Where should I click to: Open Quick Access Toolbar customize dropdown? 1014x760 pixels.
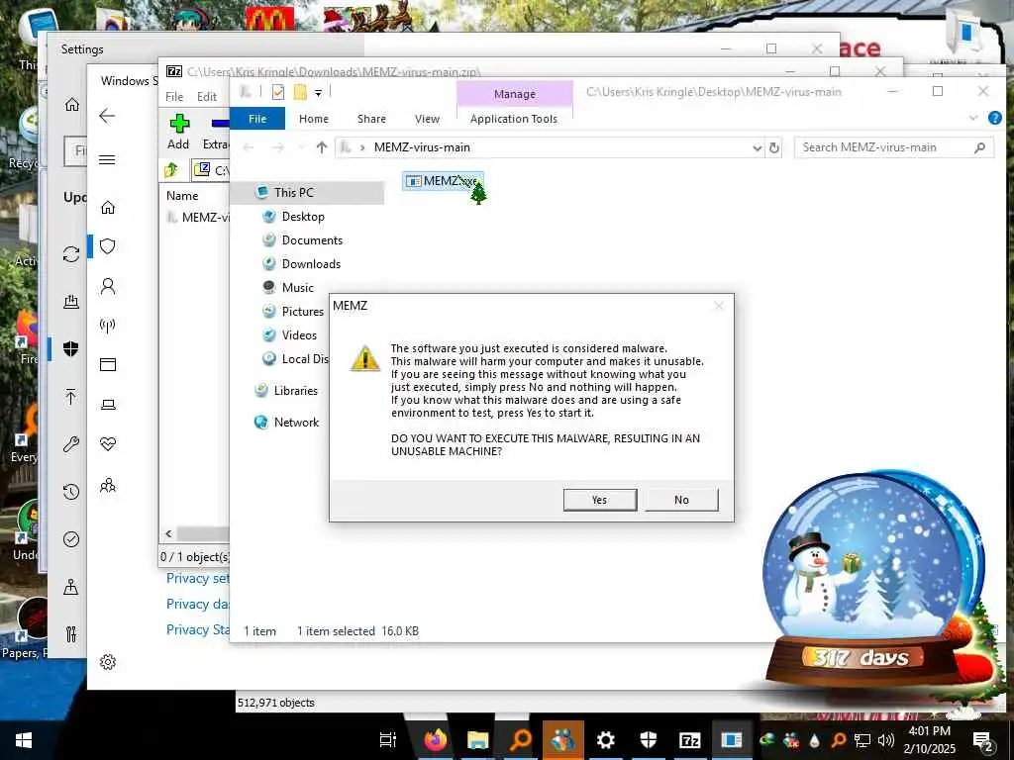(318, 93)
